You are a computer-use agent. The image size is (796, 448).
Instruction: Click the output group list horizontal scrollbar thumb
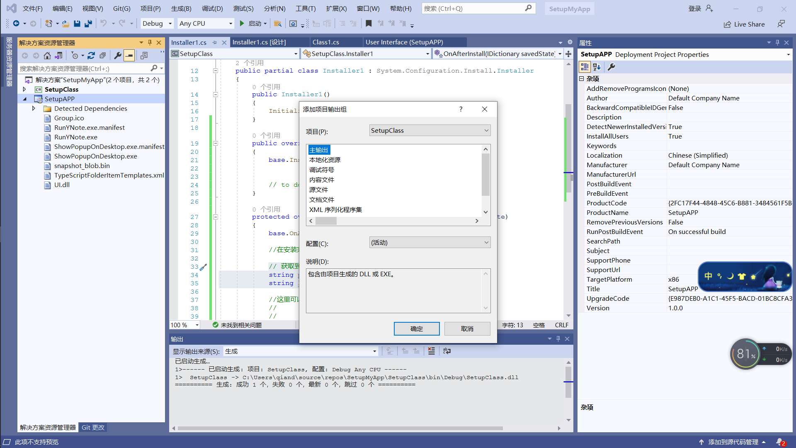pos(326,221)
